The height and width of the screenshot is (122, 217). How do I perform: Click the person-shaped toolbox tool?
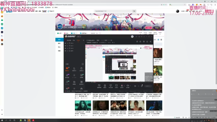click(x=74, y=69)
